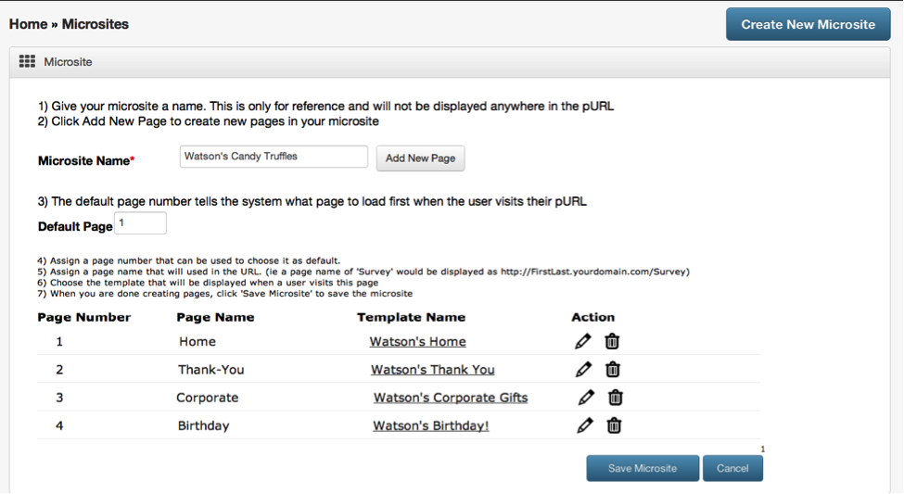
Task: Click into the Default Page field
Action: [x=141, y=223]
